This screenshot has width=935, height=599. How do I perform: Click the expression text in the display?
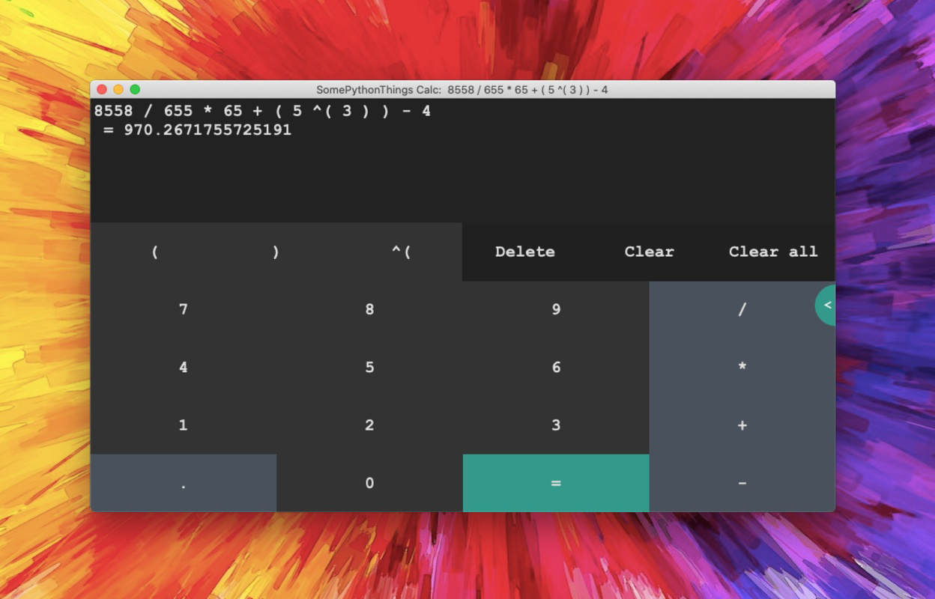pyautogui.click(x=262, y=111)
